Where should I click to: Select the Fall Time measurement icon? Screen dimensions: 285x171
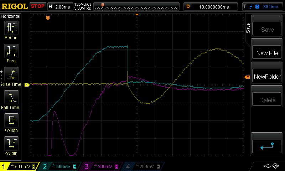[11, 97]
